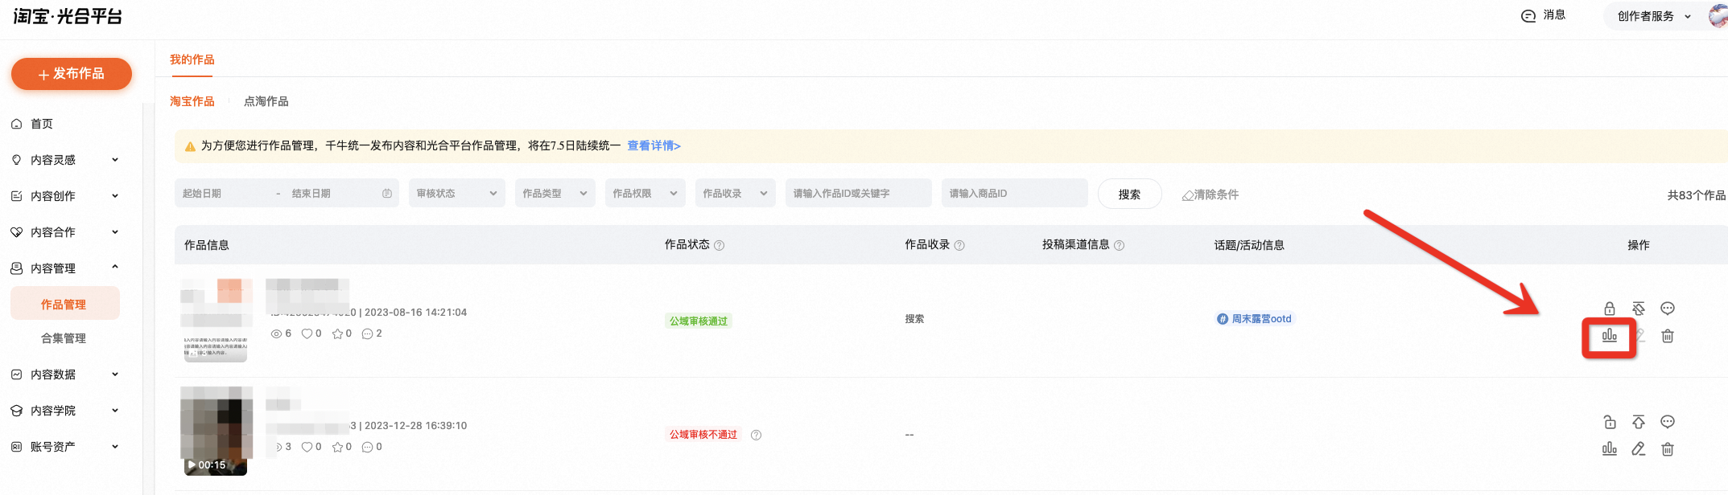Screen dimensions: 1728x495
Task: Click the heart likes icon of the 2023-12-28 work
Action: (x=307, y=447)
